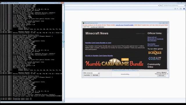Screen dimensions: 186x105
Task: Click the command prompt vertical scrollbar
Action: [x=63, y=52]
